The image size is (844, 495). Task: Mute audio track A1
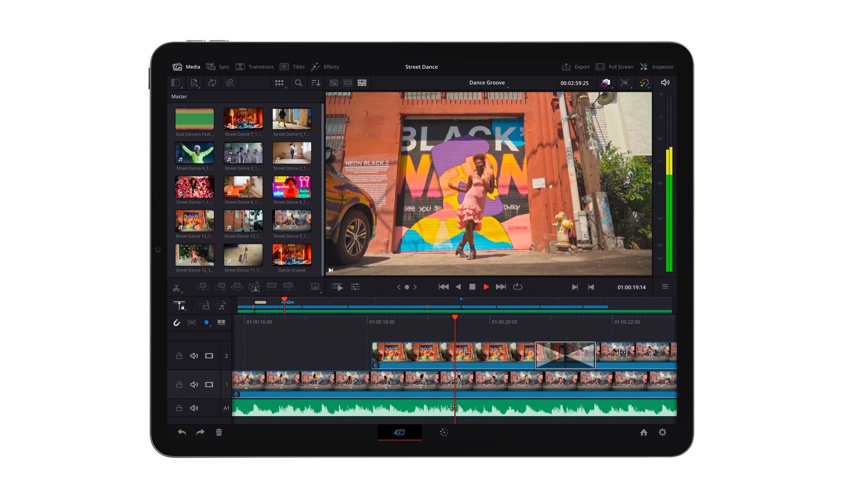[x=194, y=408]
